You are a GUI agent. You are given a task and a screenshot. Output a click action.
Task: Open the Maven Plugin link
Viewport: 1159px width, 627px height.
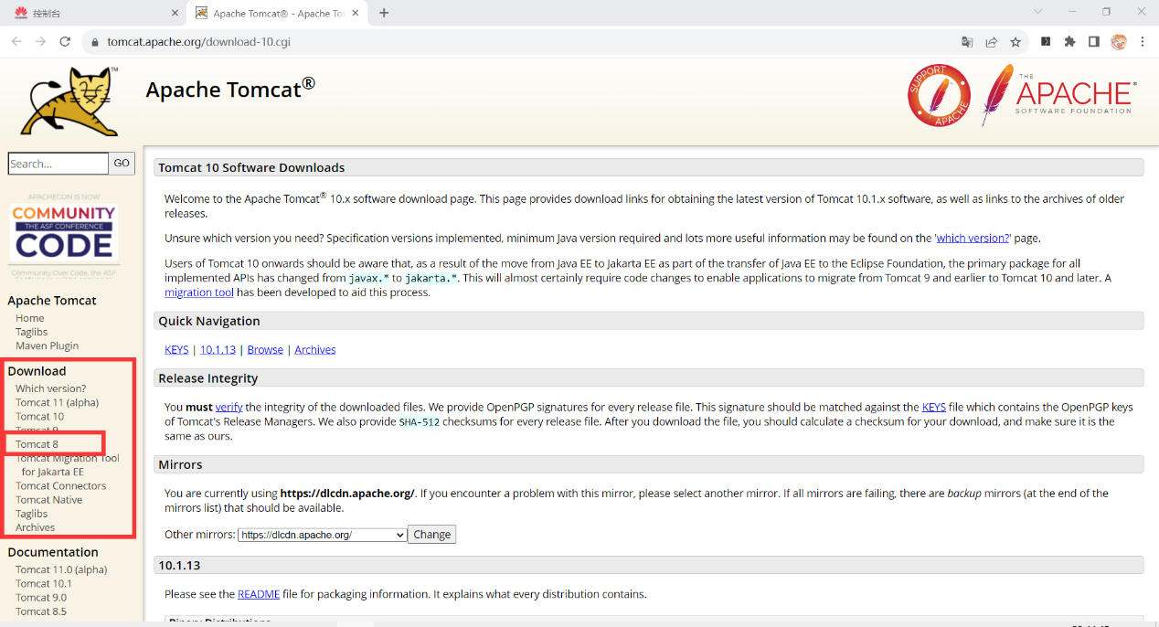pos(48,345)
